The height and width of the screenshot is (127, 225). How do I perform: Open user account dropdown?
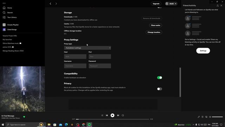click(171, 4)
